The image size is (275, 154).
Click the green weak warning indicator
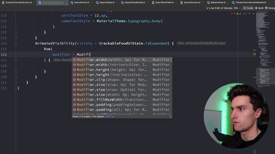point(244,13)
